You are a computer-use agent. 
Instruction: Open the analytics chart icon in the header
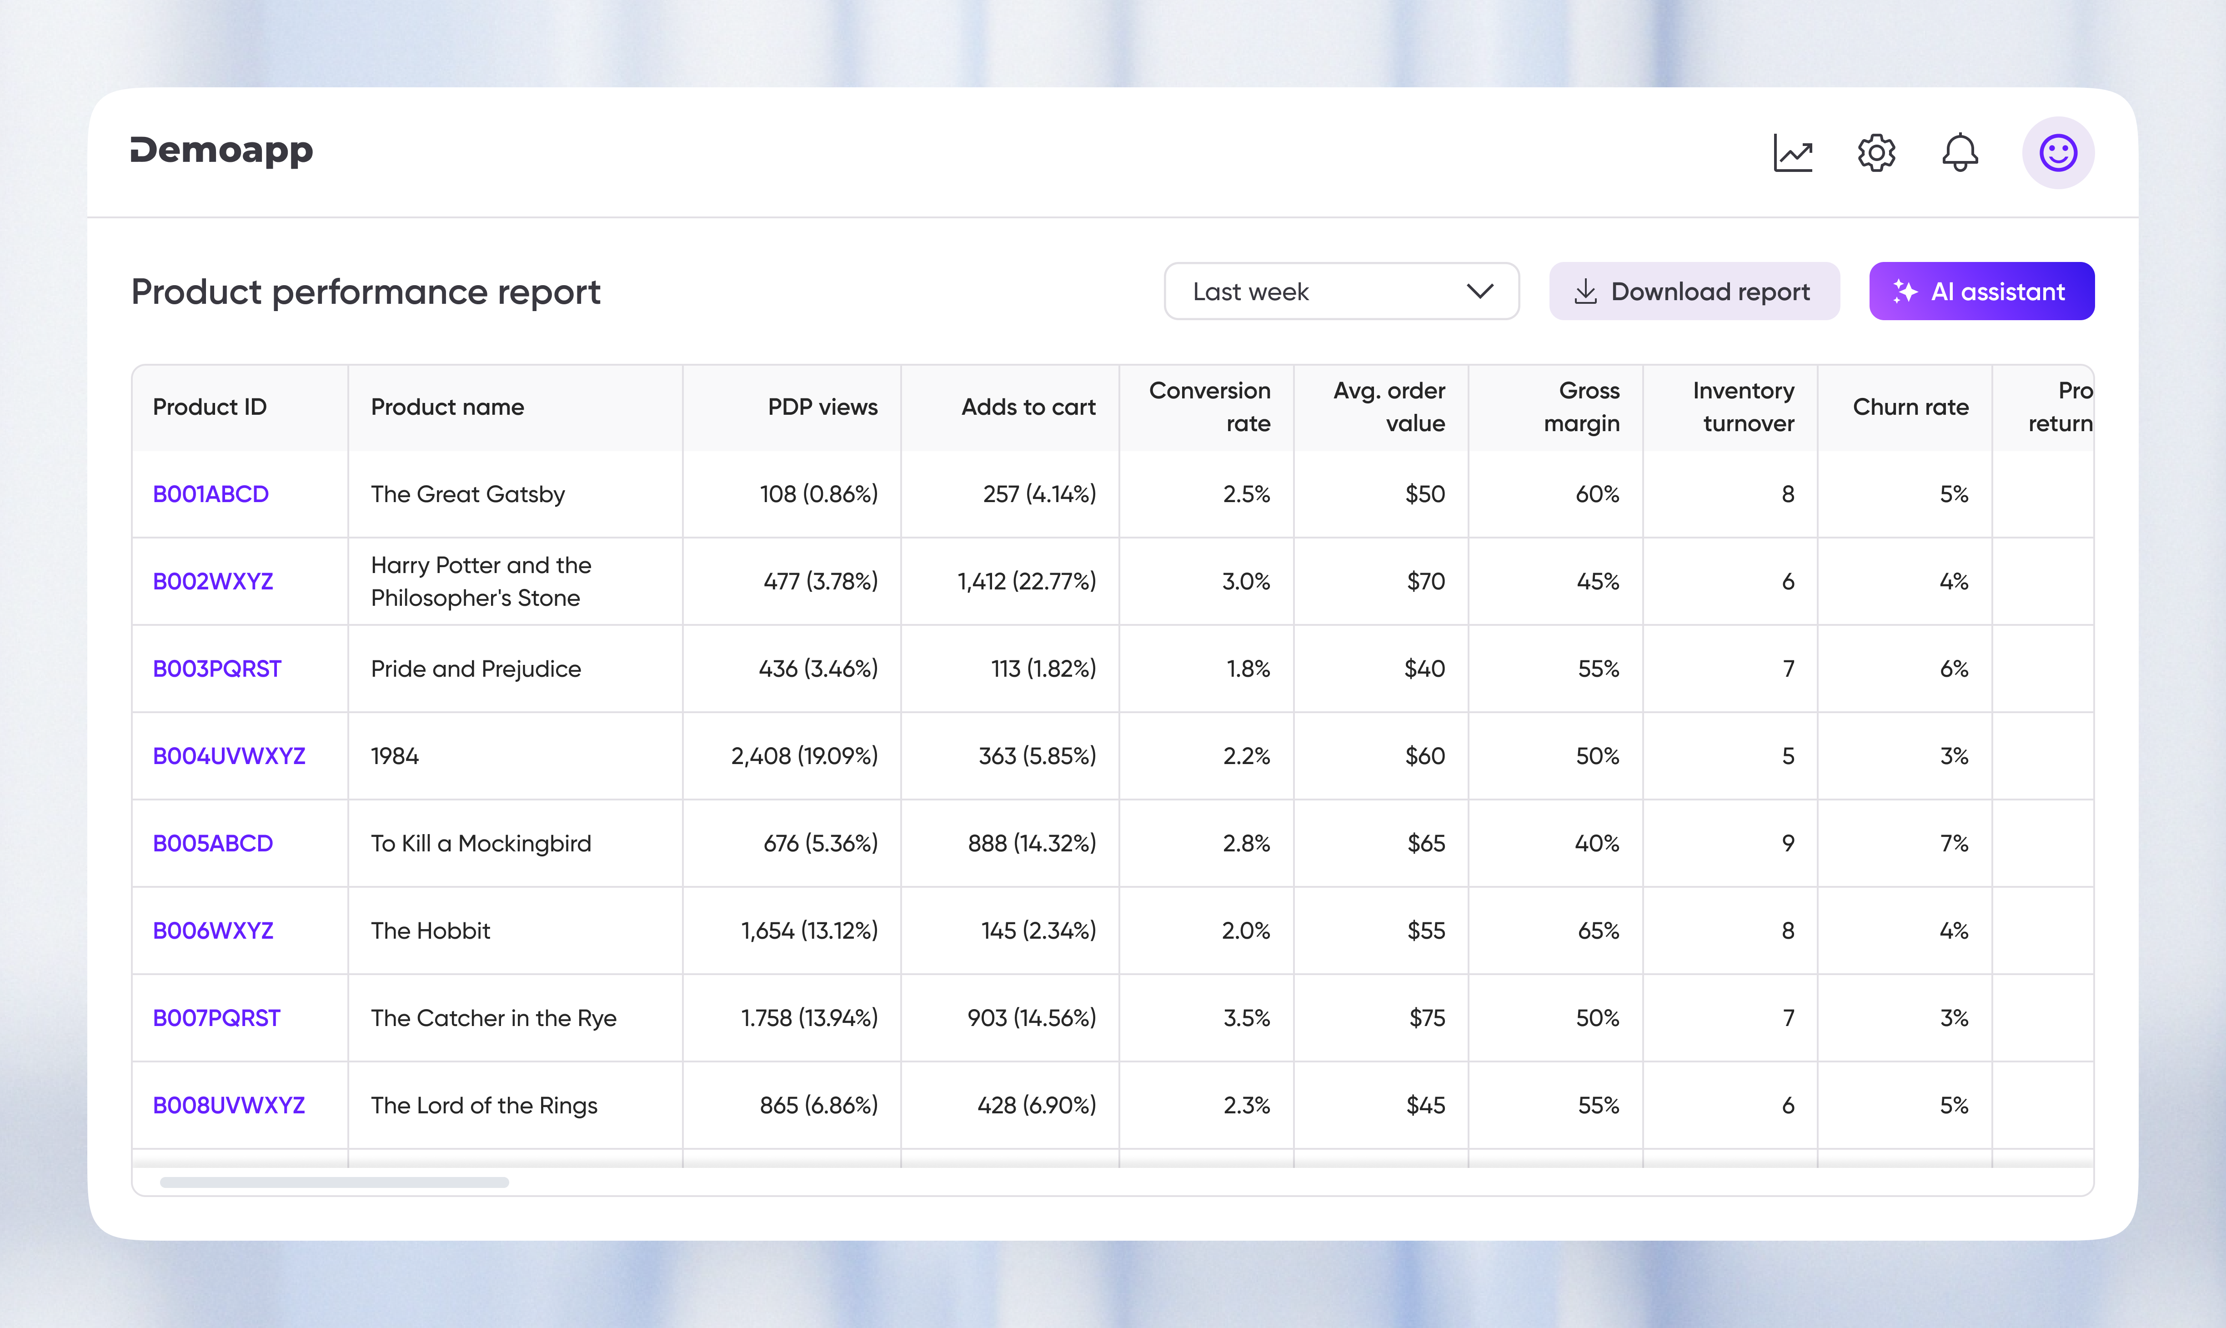click(1792, 152)
